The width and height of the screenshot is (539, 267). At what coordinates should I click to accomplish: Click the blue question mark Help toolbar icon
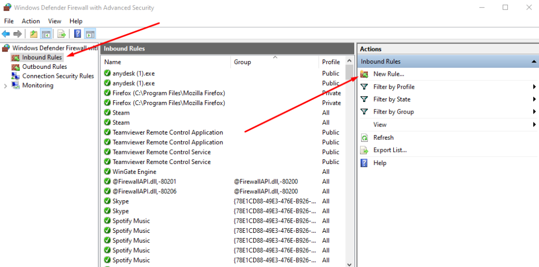click(x=78, y=34)
